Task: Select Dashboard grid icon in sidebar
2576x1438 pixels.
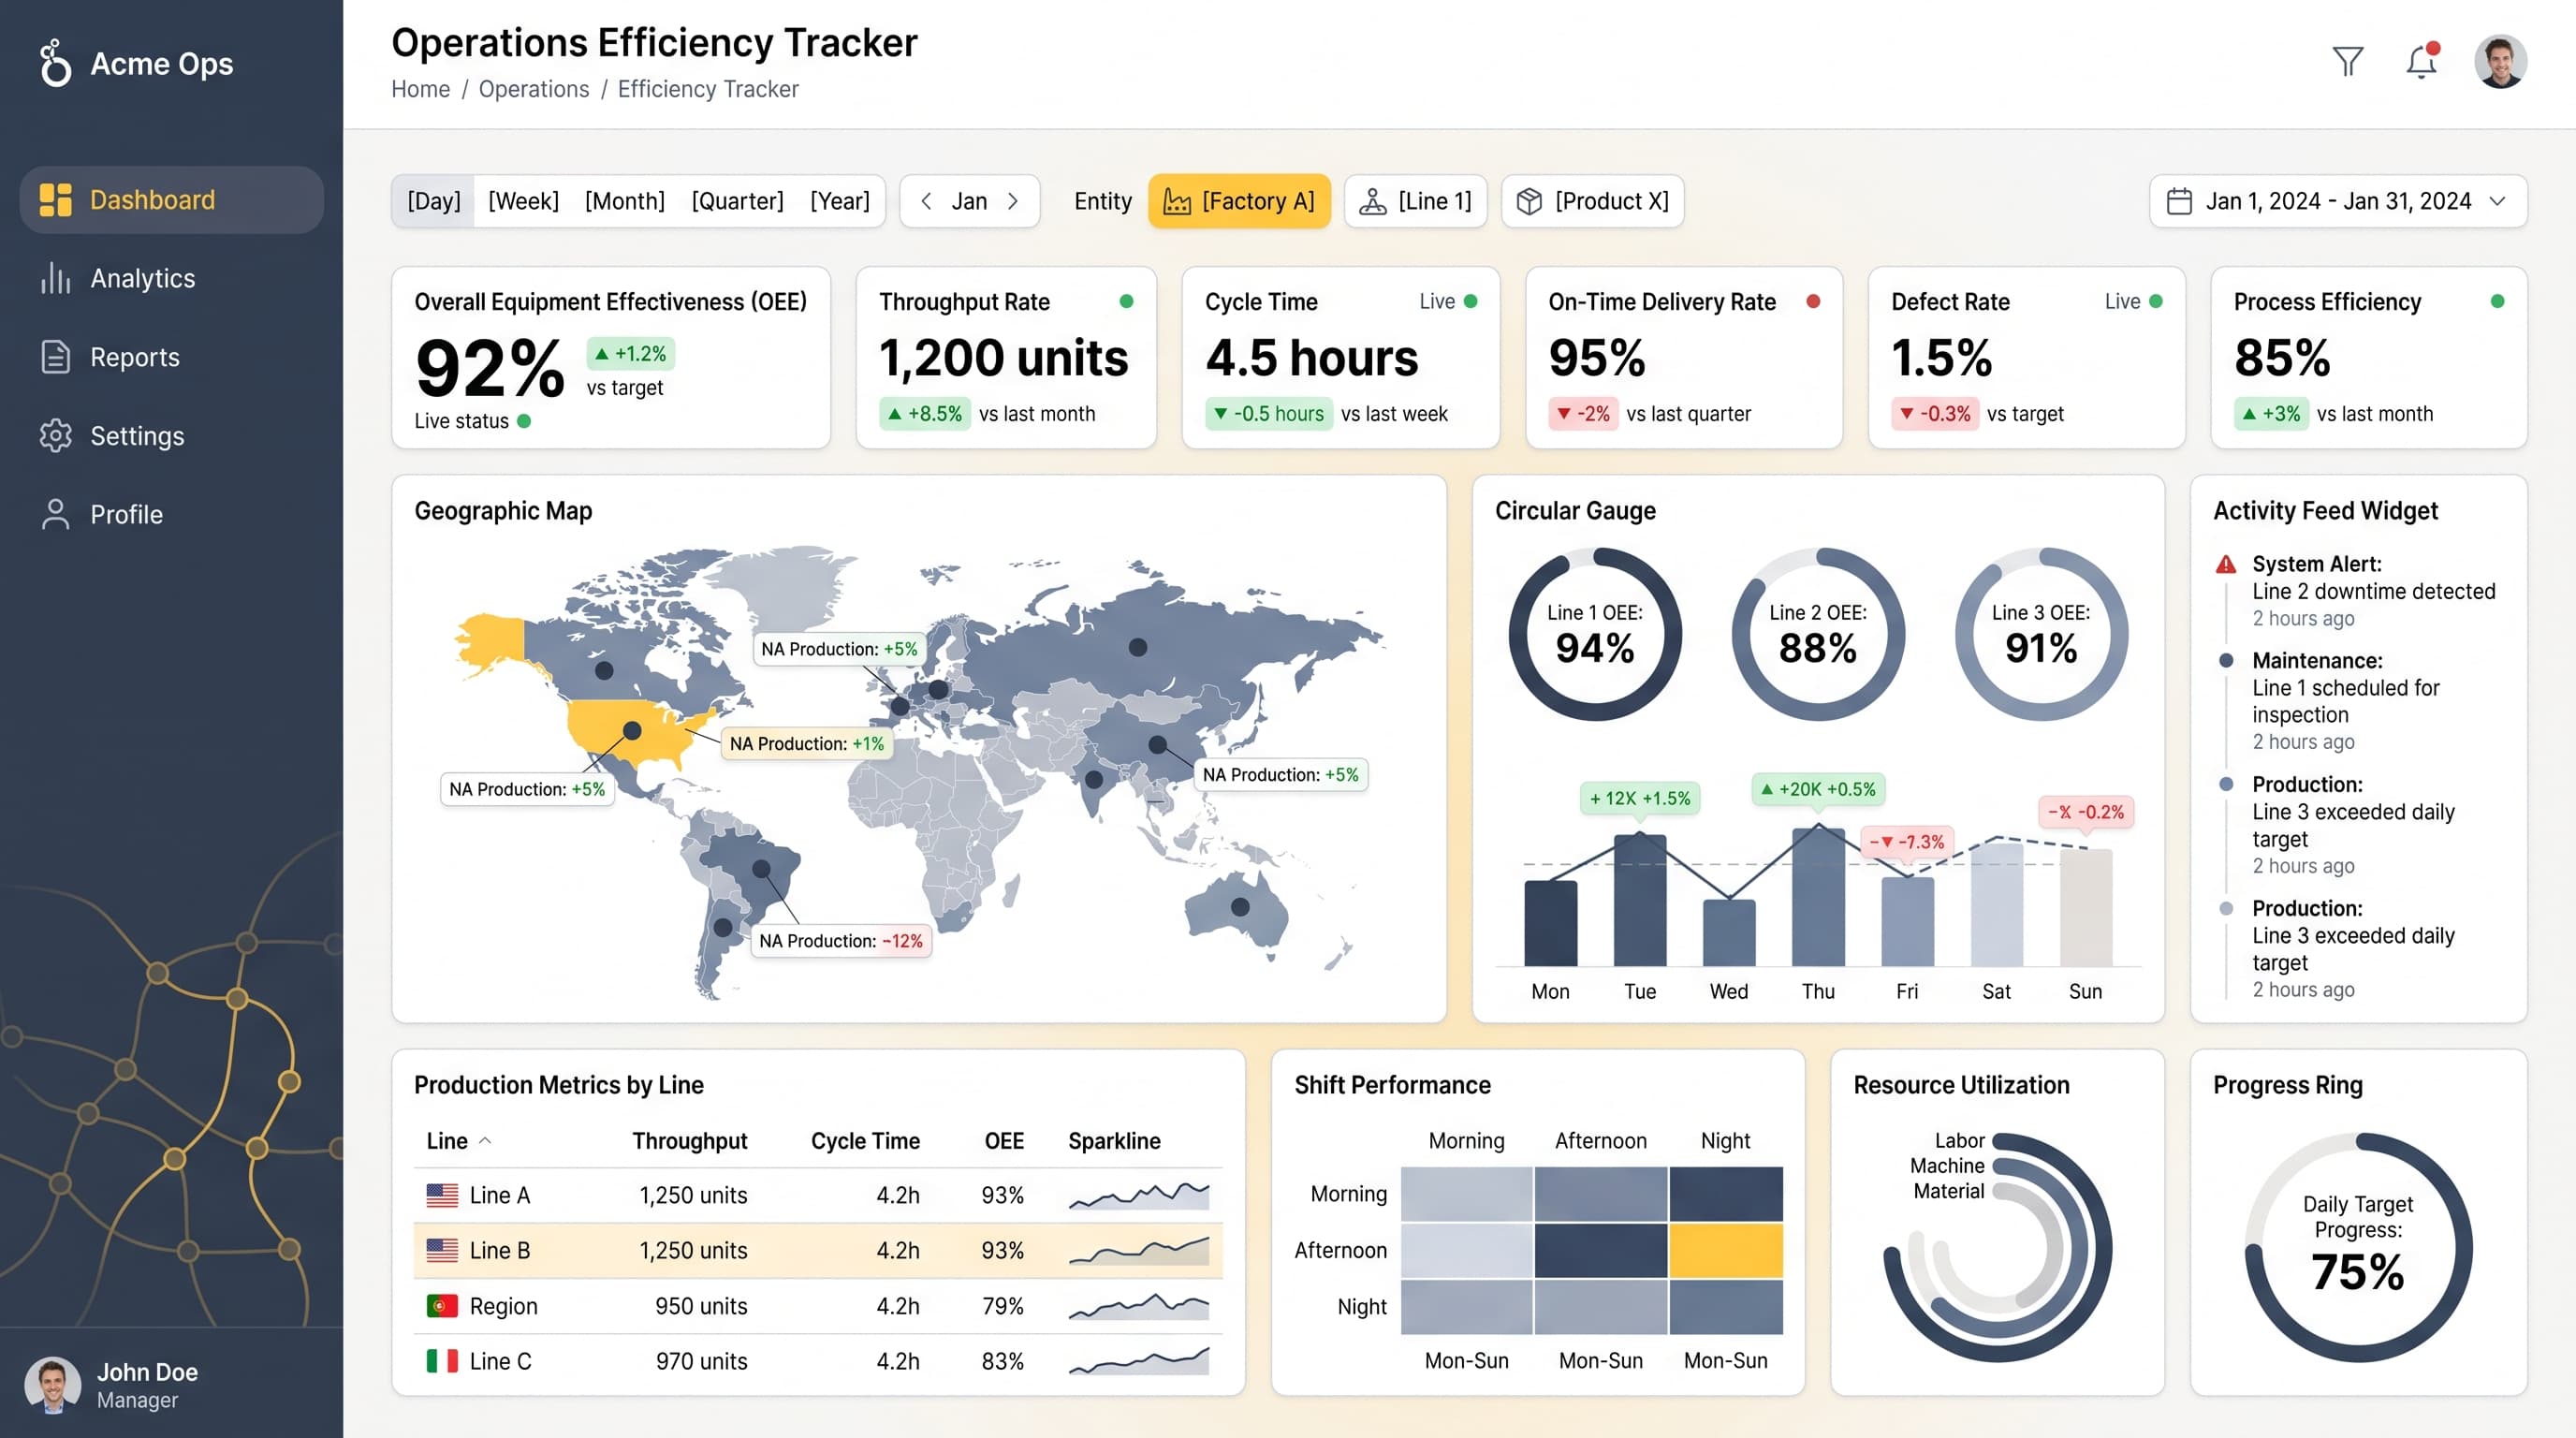Action: point(55,199)
